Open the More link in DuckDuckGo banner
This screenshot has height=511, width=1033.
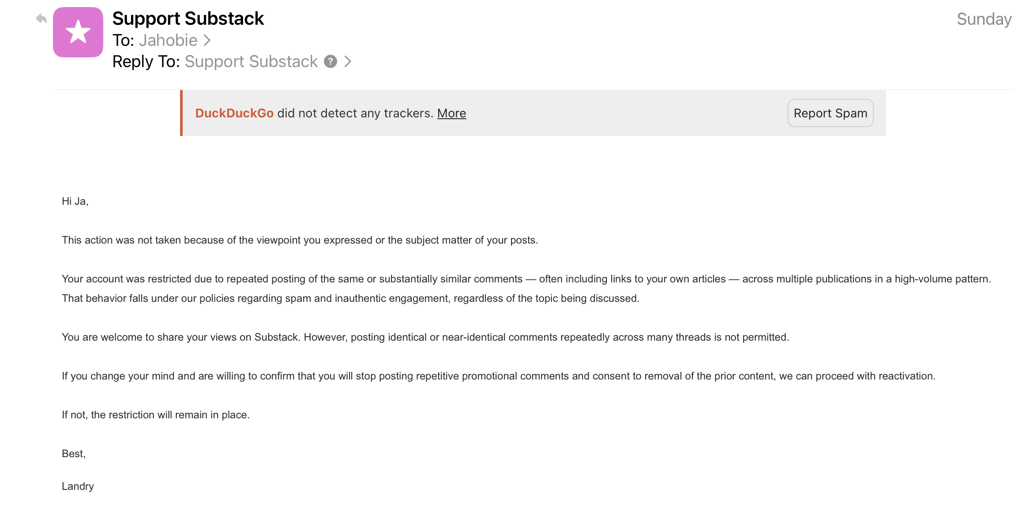451,113
